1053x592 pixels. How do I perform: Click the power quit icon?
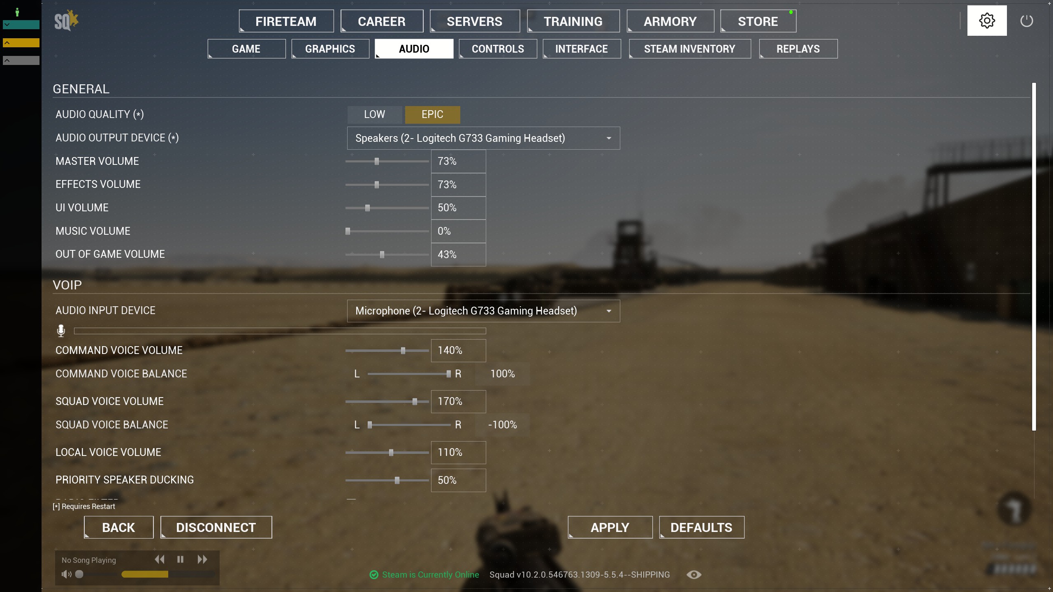coord(1027,21)
